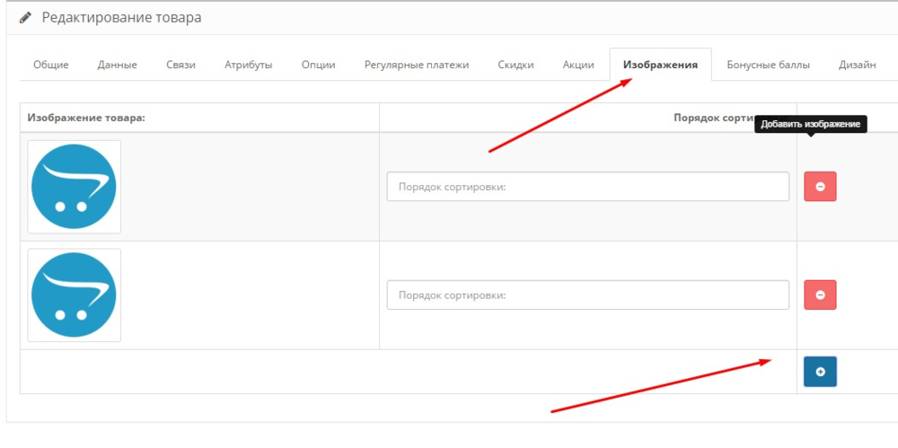Remove the first product image row
The width and height of the screenshot is (898, 448).
[819, 187]
